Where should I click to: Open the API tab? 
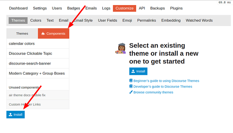142,8
